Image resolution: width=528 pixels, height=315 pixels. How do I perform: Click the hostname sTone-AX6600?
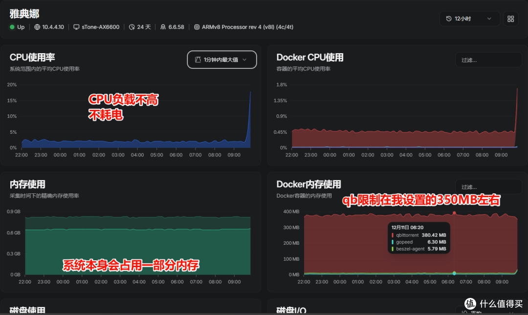(100, 27)
